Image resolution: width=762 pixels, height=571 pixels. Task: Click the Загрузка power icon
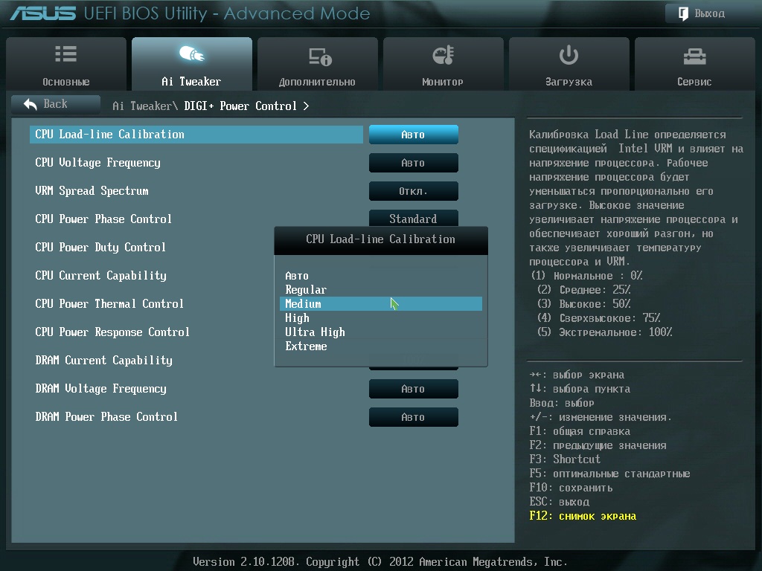[x=569, y=55]
